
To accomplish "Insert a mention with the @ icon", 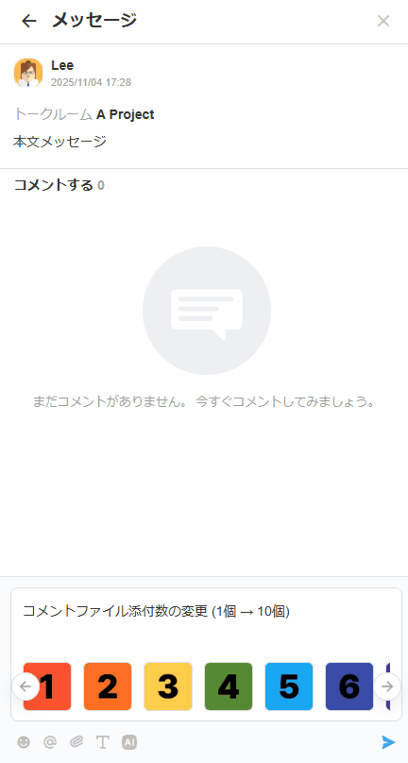I will [x=50, y=741].
